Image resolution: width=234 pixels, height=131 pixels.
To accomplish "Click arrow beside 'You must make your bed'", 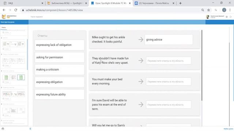I will click(141, 82).
